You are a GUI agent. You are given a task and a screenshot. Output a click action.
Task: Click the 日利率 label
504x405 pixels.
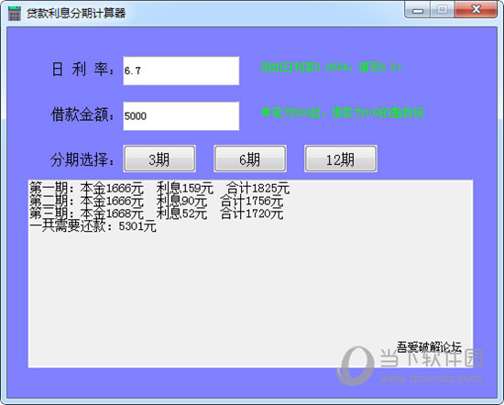82,70
